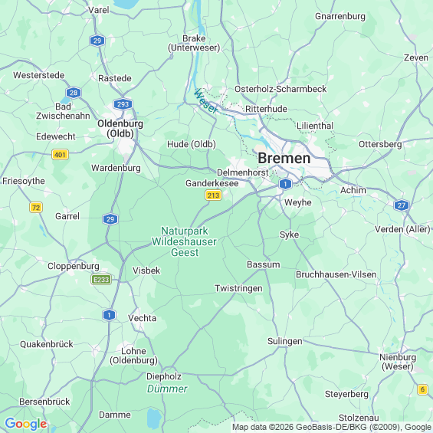Click the A29 highway shield near Varel
The image size is (433, 433).
point(97,41)
